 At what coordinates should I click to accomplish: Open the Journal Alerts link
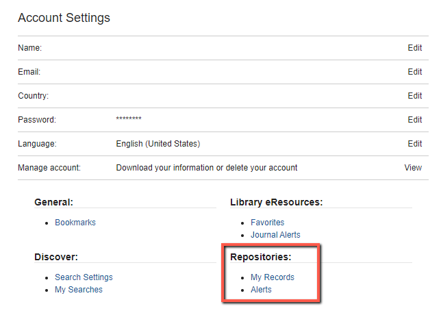coord(275,235)
